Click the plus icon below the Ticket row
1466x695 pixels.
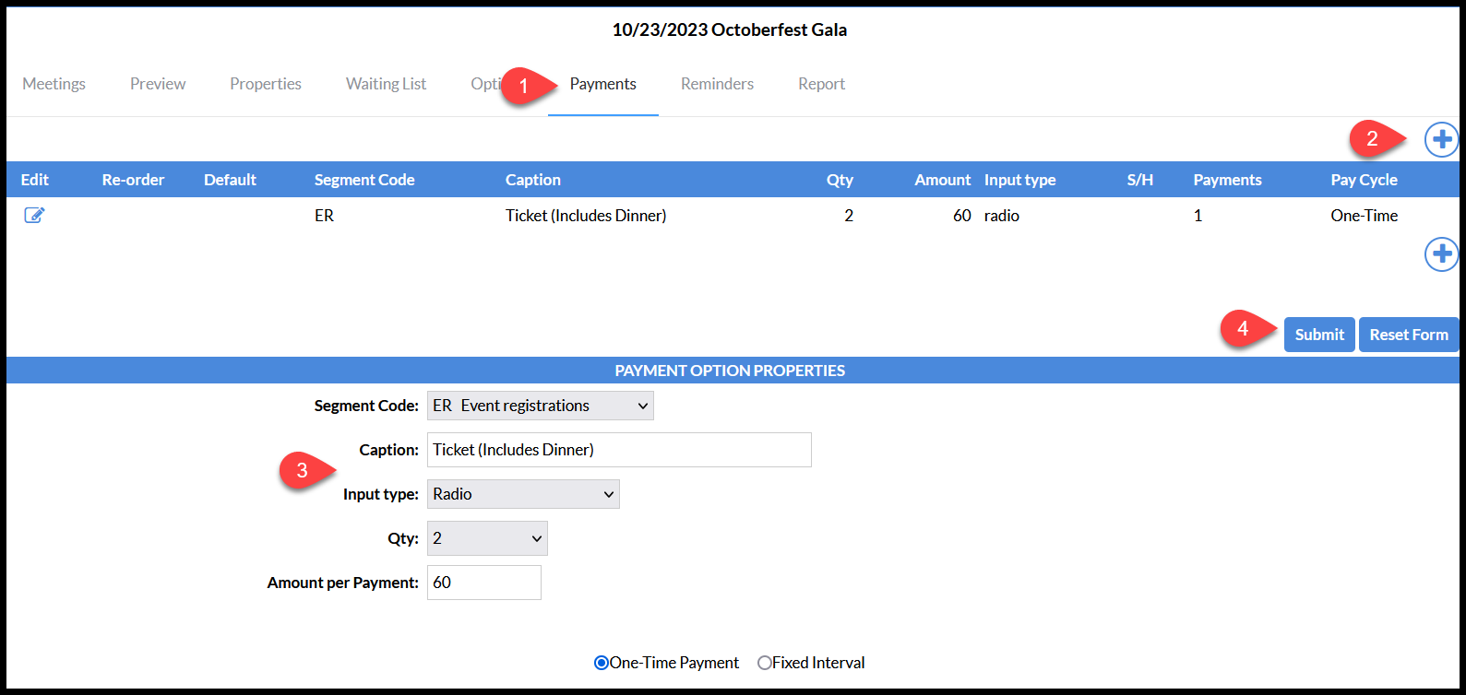coord(1441,254)
